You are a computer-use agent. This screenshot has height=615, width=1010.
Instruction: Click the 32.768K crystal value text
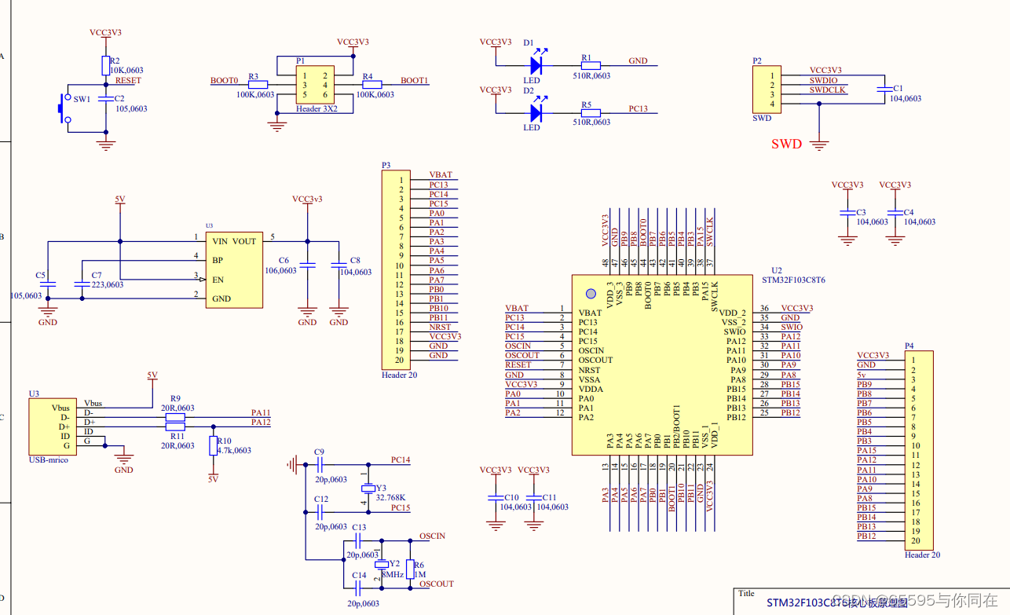point(390,497)
